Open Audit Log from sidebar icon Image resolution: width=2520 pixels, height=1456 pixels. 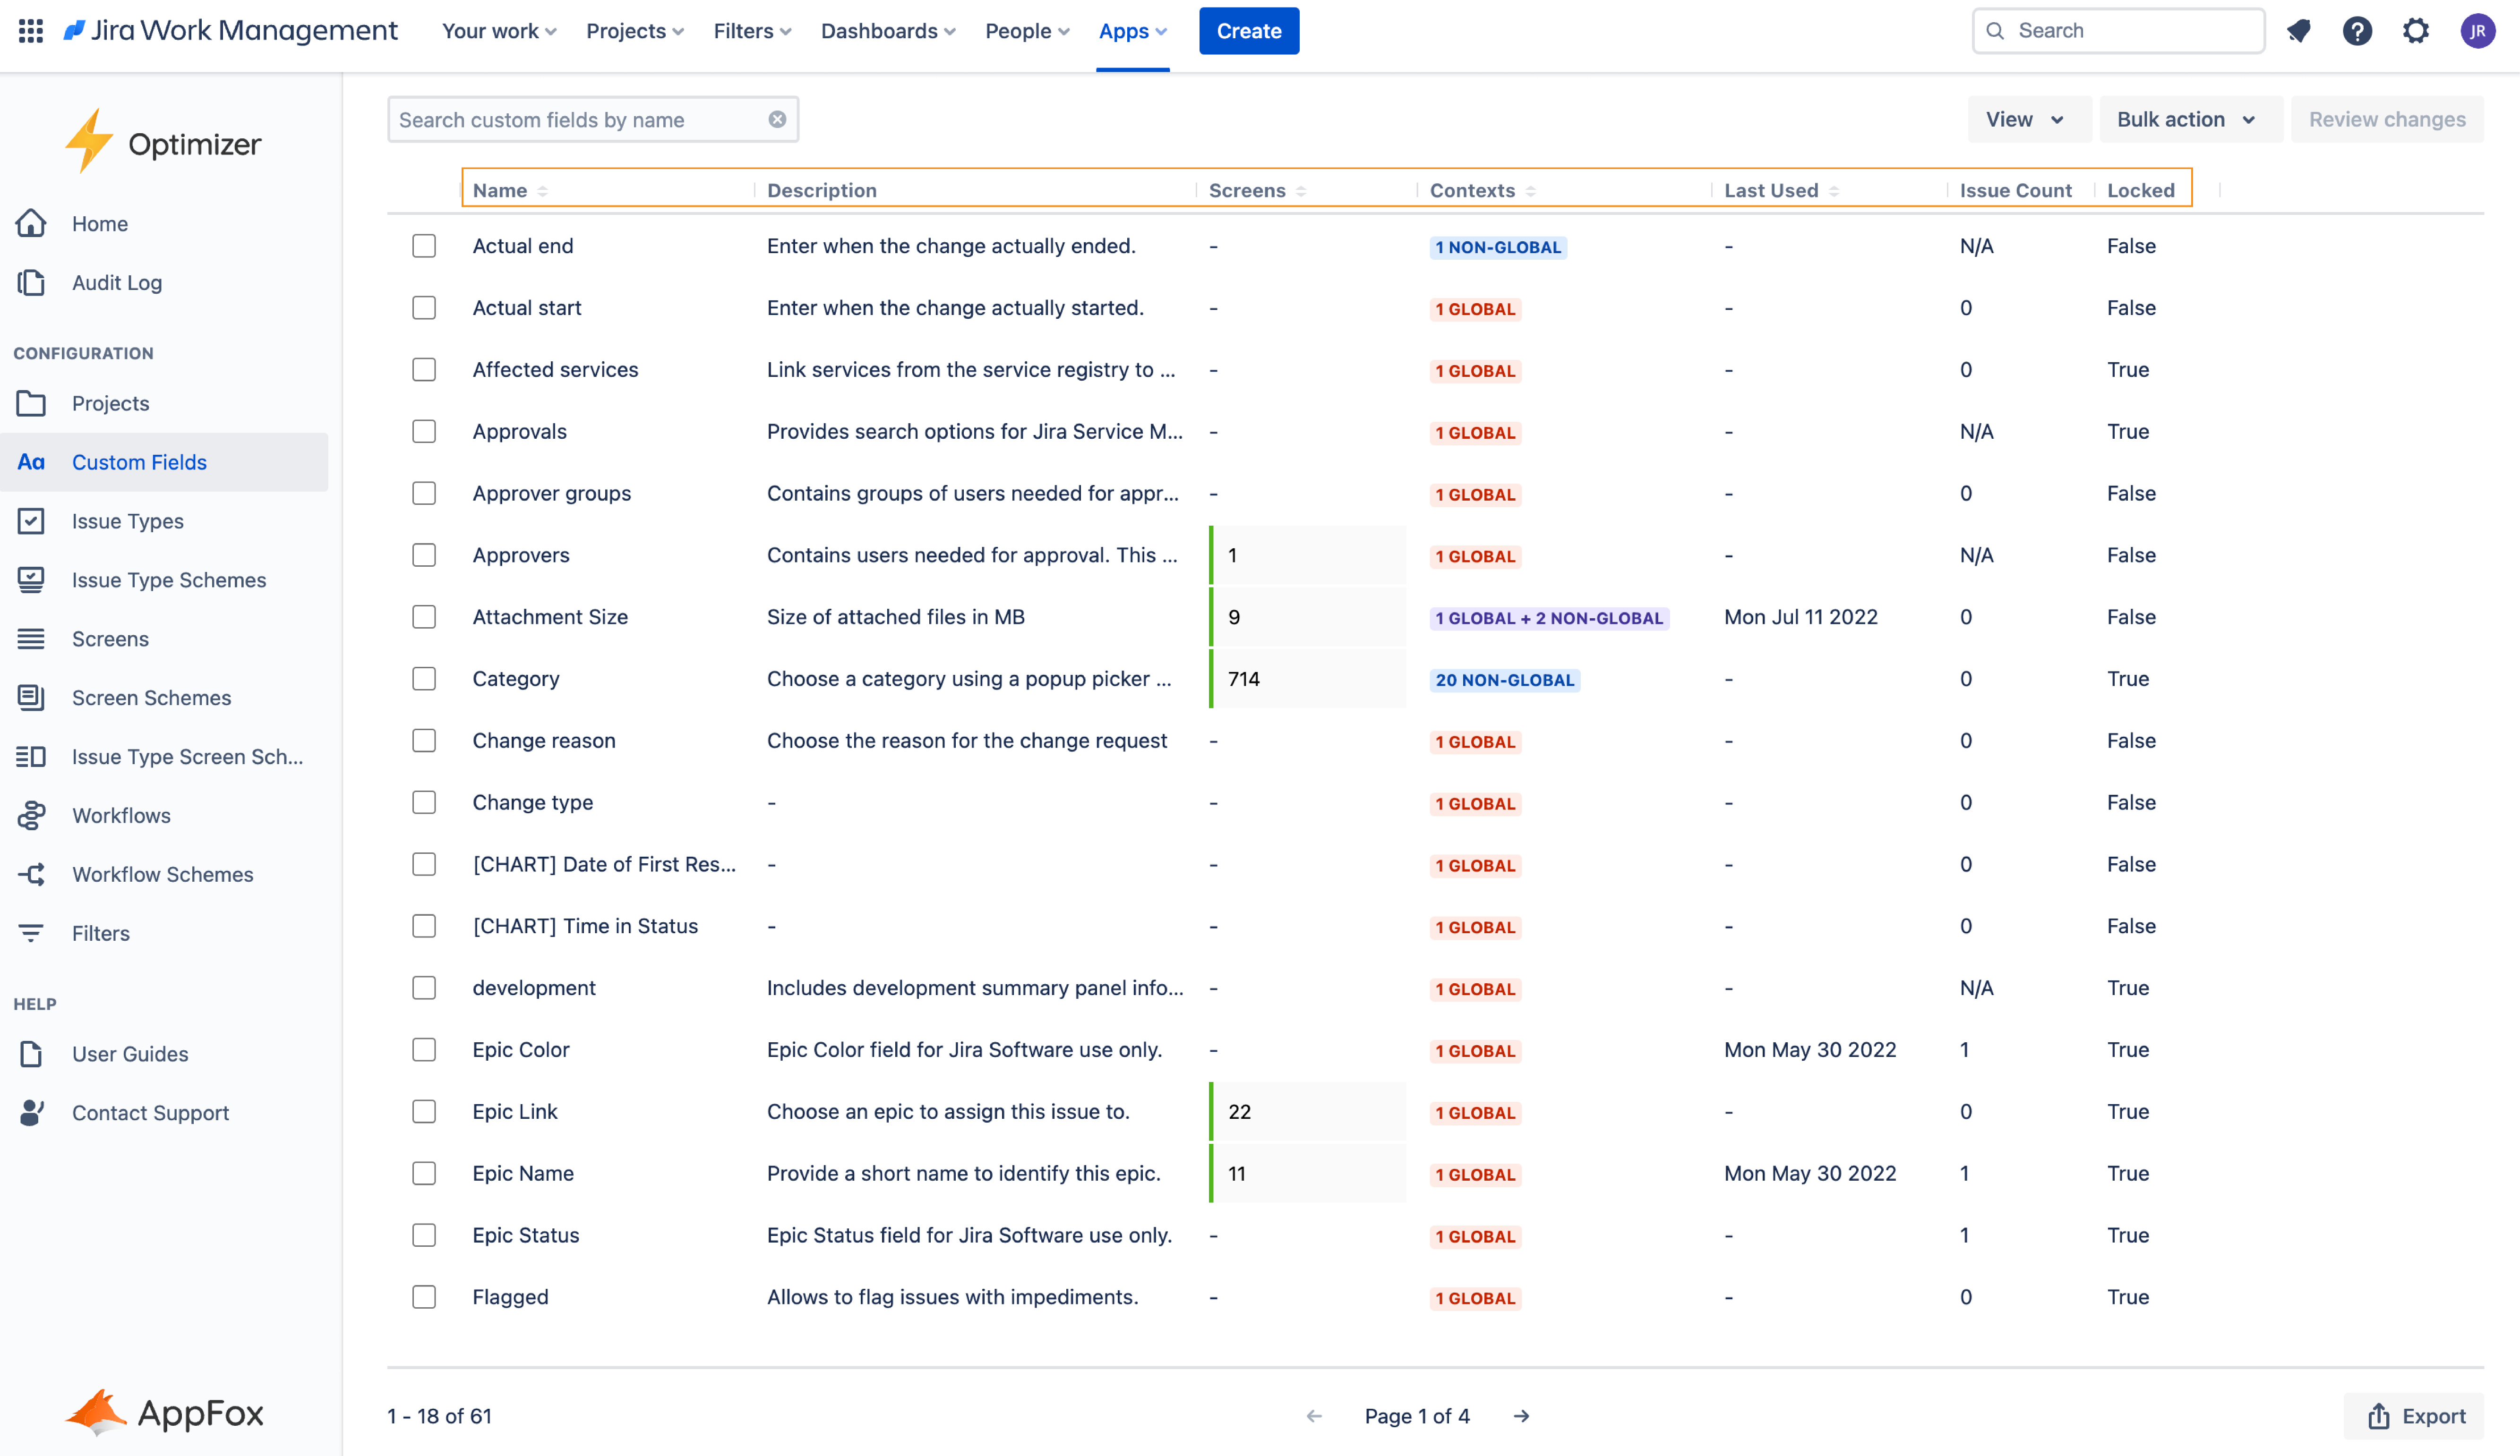[31, 283]
